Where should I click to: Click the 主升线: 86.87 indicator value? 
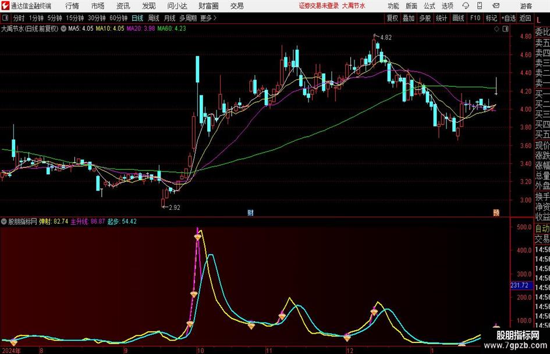pyautogui.click(x=88, y=221)
